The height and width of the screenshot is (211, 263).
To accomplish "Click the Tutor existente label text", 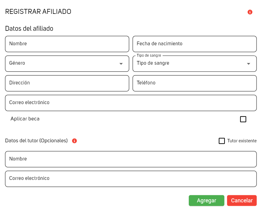I will tap(242, 141).
